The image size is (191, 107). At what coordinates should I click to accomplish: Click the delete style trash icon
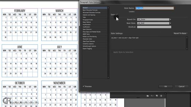pyautogui.click(x=161, y=96)
